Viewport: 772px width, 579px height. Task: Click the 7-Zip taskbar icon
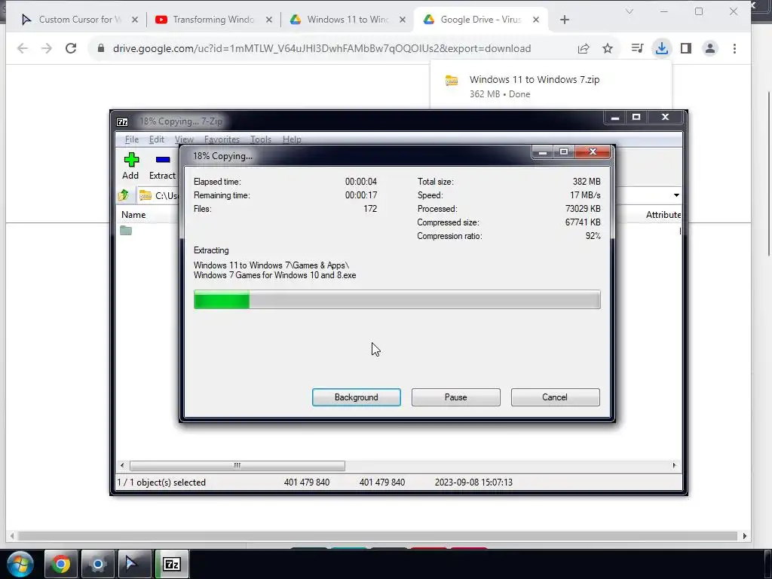171,564
